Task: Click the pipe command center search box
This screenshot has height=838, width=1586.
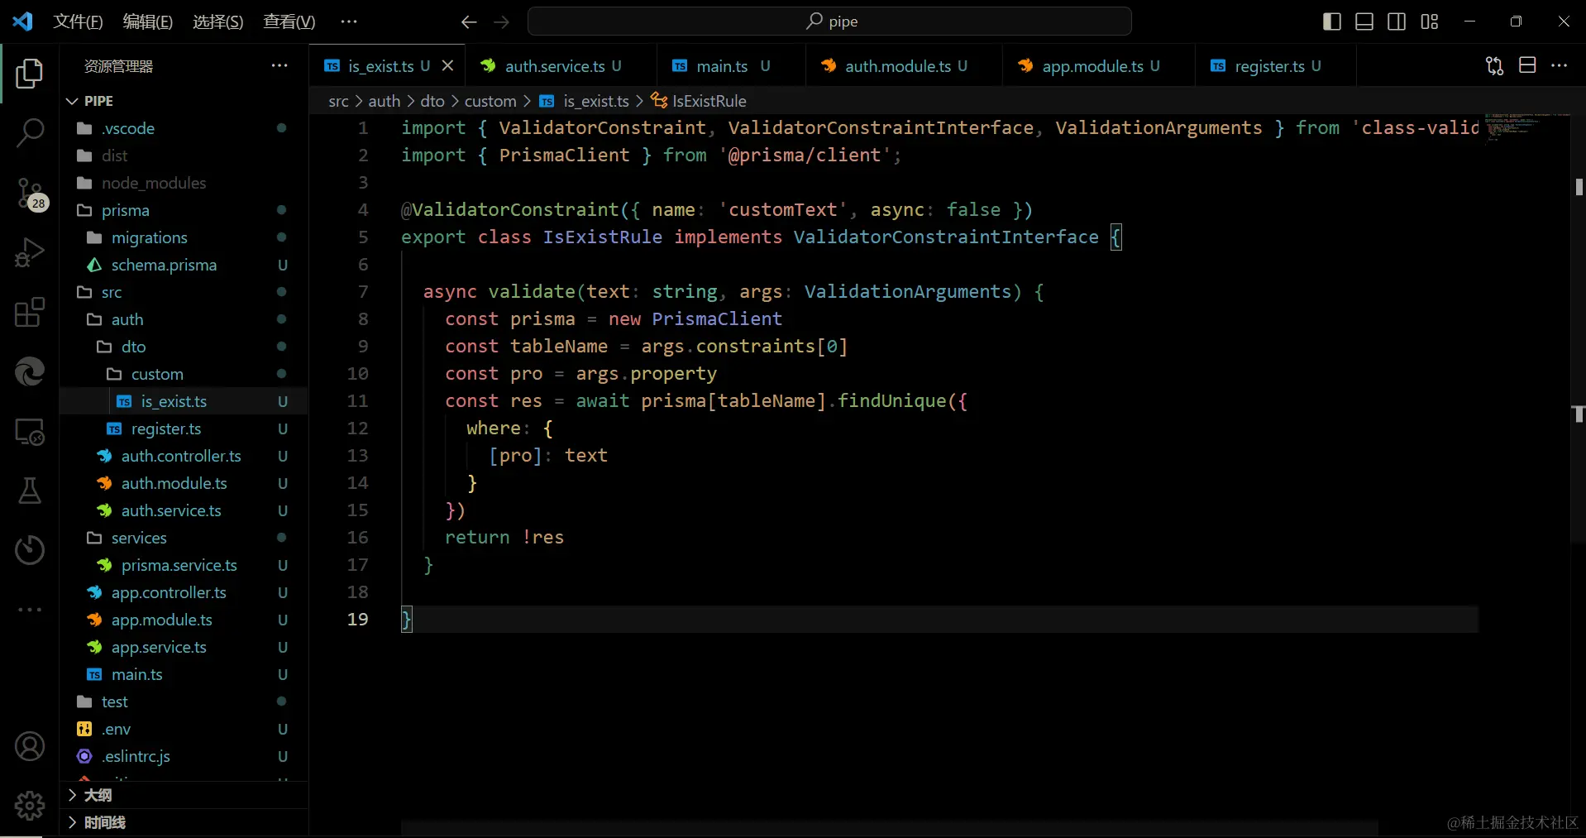Action: click(x=829, y=22)
